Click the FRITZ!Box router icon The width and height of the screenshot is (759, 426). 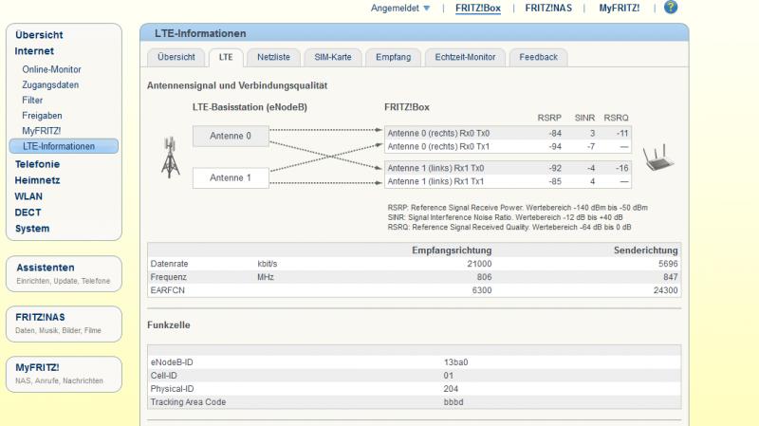coord(657,157)
